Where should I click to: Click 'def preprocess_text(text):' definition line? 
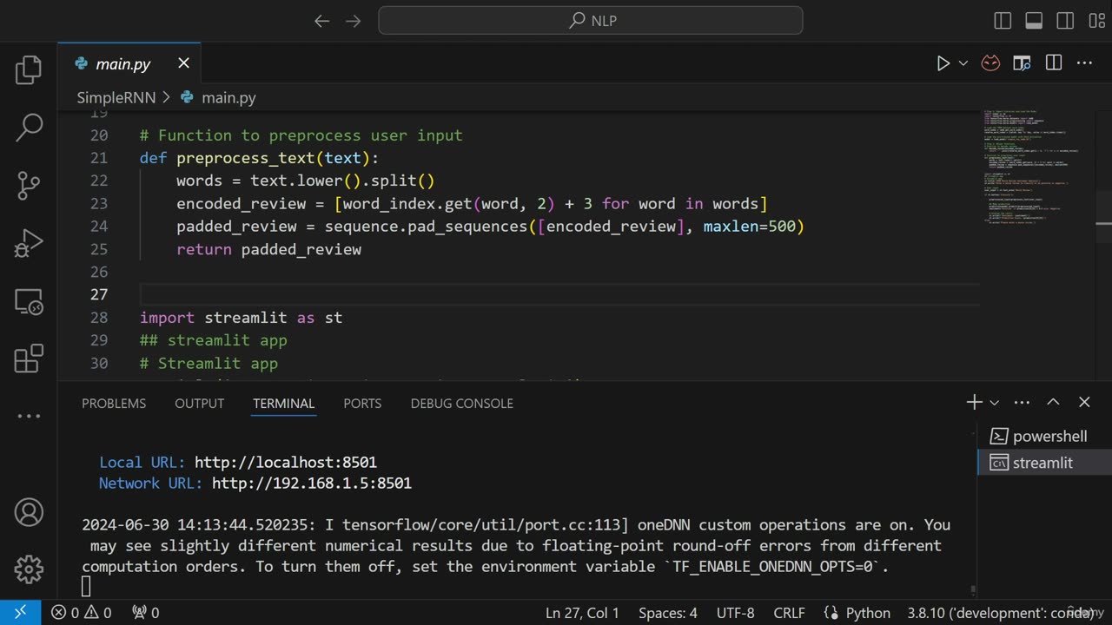tap(259, 158)
